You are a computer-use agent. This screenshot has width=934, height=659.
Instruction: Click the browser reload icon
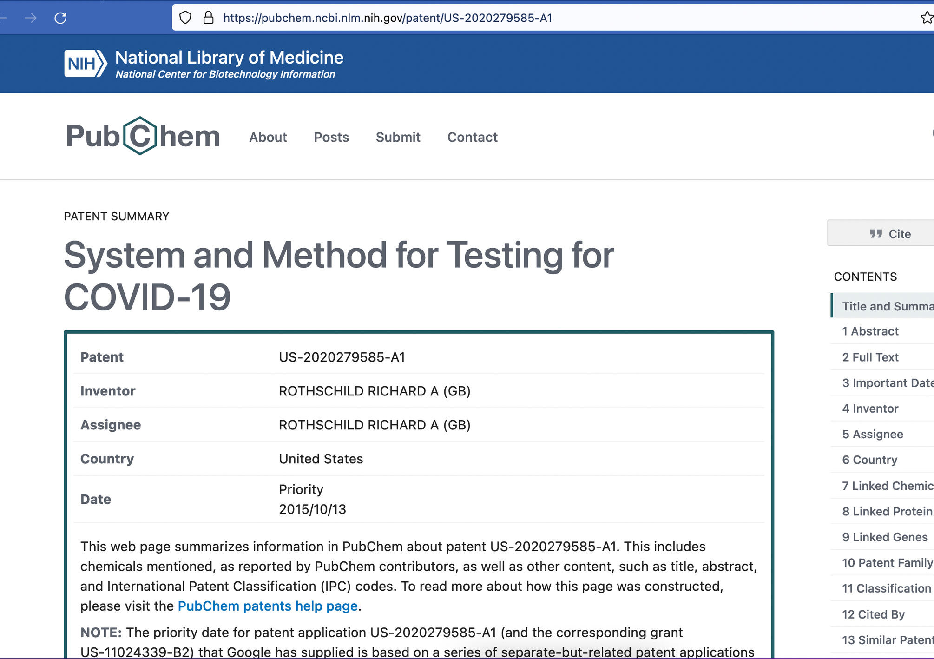(60, 18)
